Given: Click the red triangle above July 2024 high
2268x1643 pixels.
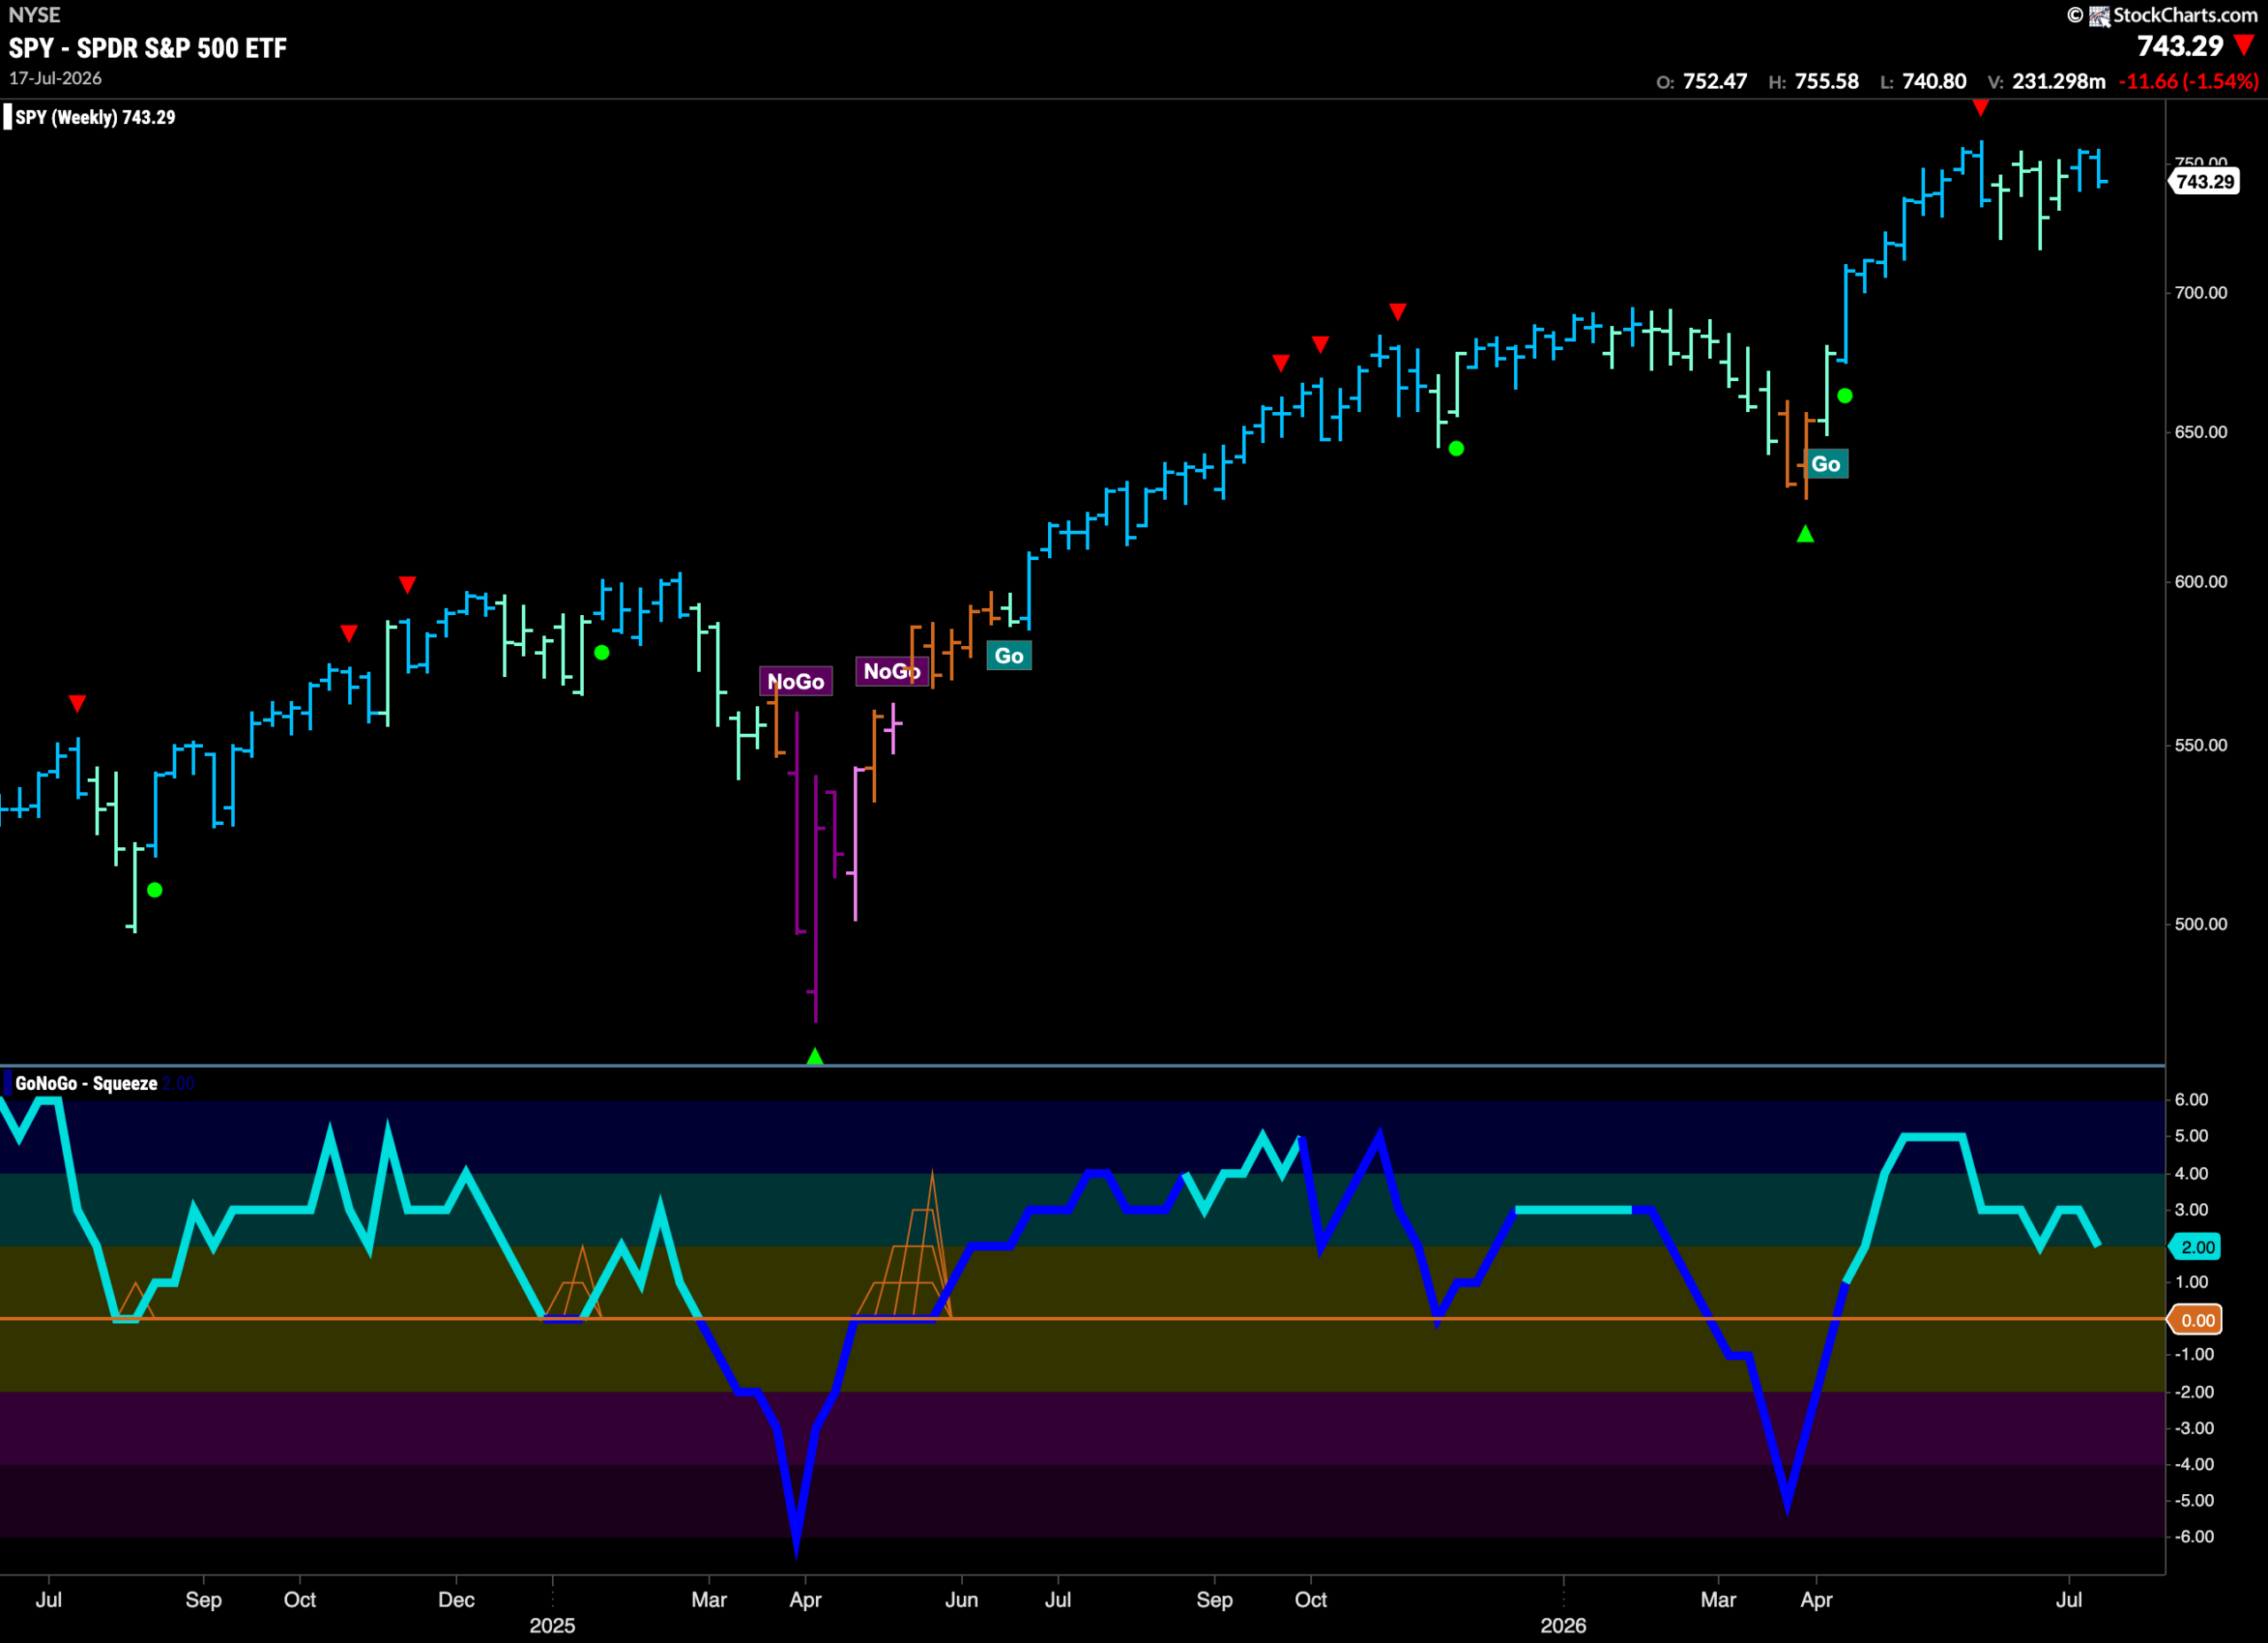Looking at the screenshot, I should click(77, 704).
